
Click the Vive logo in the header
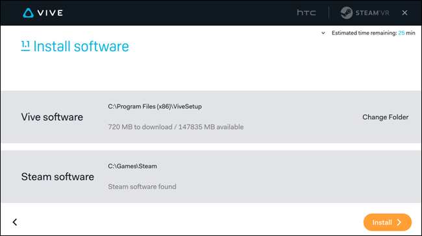coord(43,12)
